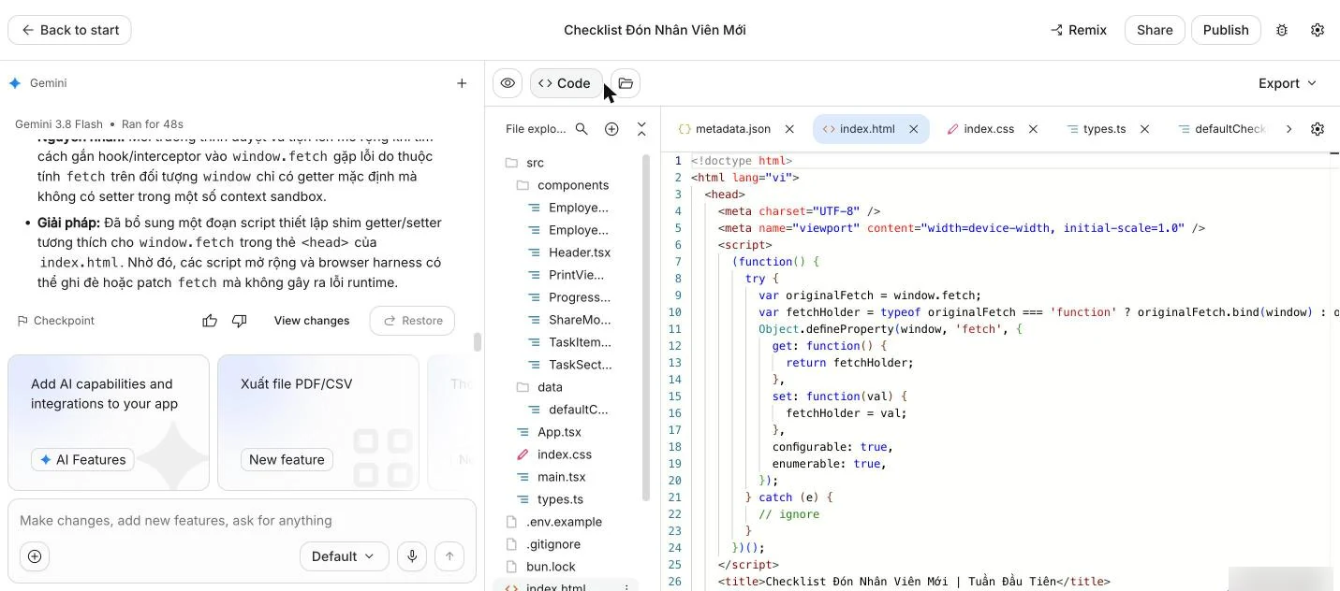This screenshot has width=1340, height=591.
Task: Open the top-right settings gear
Action: click(1318, 30)
